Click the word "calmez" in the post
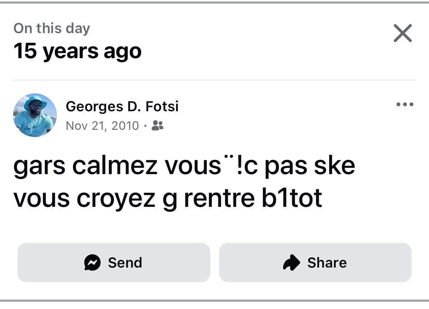Image resolution: width=429 pixels, height=309 pixels. [x=115, y=165]
